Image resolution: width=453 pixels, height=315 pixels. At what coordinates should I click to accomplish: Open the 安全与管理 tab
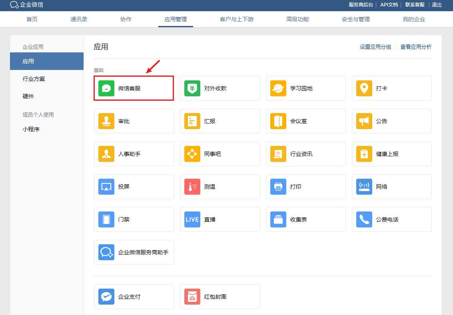click(355, 19)
